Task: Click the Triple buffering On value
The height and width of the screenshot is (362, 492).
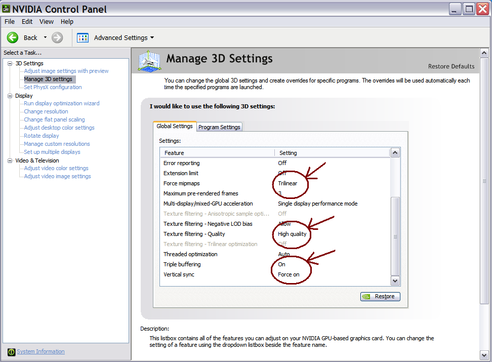Action: [281, 264]
